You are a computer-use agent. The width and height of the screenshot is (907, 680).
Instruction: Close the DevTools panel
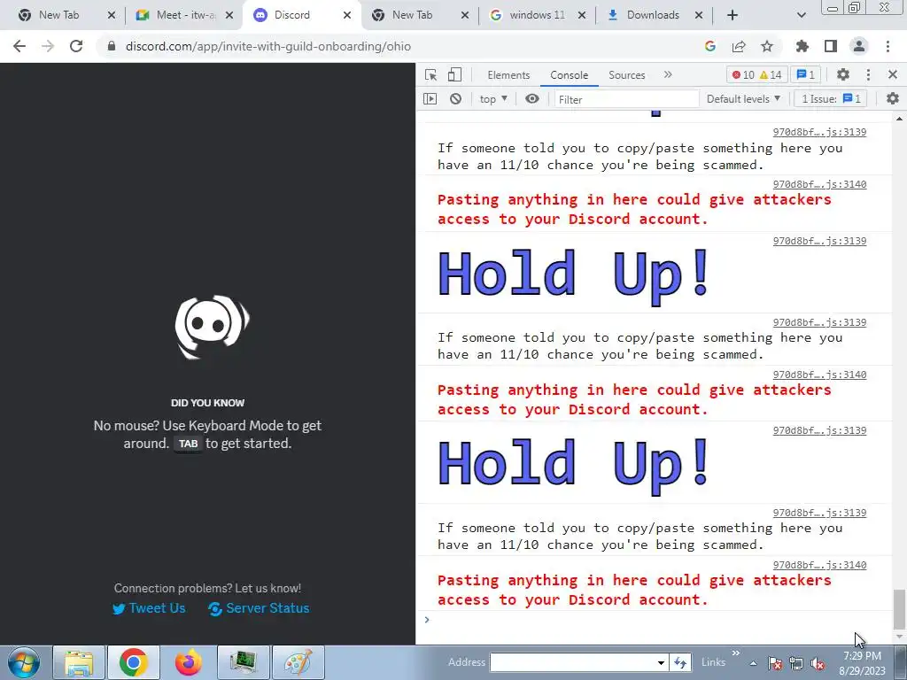[x=893, y=74]
